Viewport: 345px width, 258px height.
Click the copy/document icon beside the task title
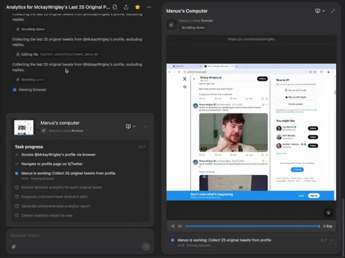(x=115, y=7)
